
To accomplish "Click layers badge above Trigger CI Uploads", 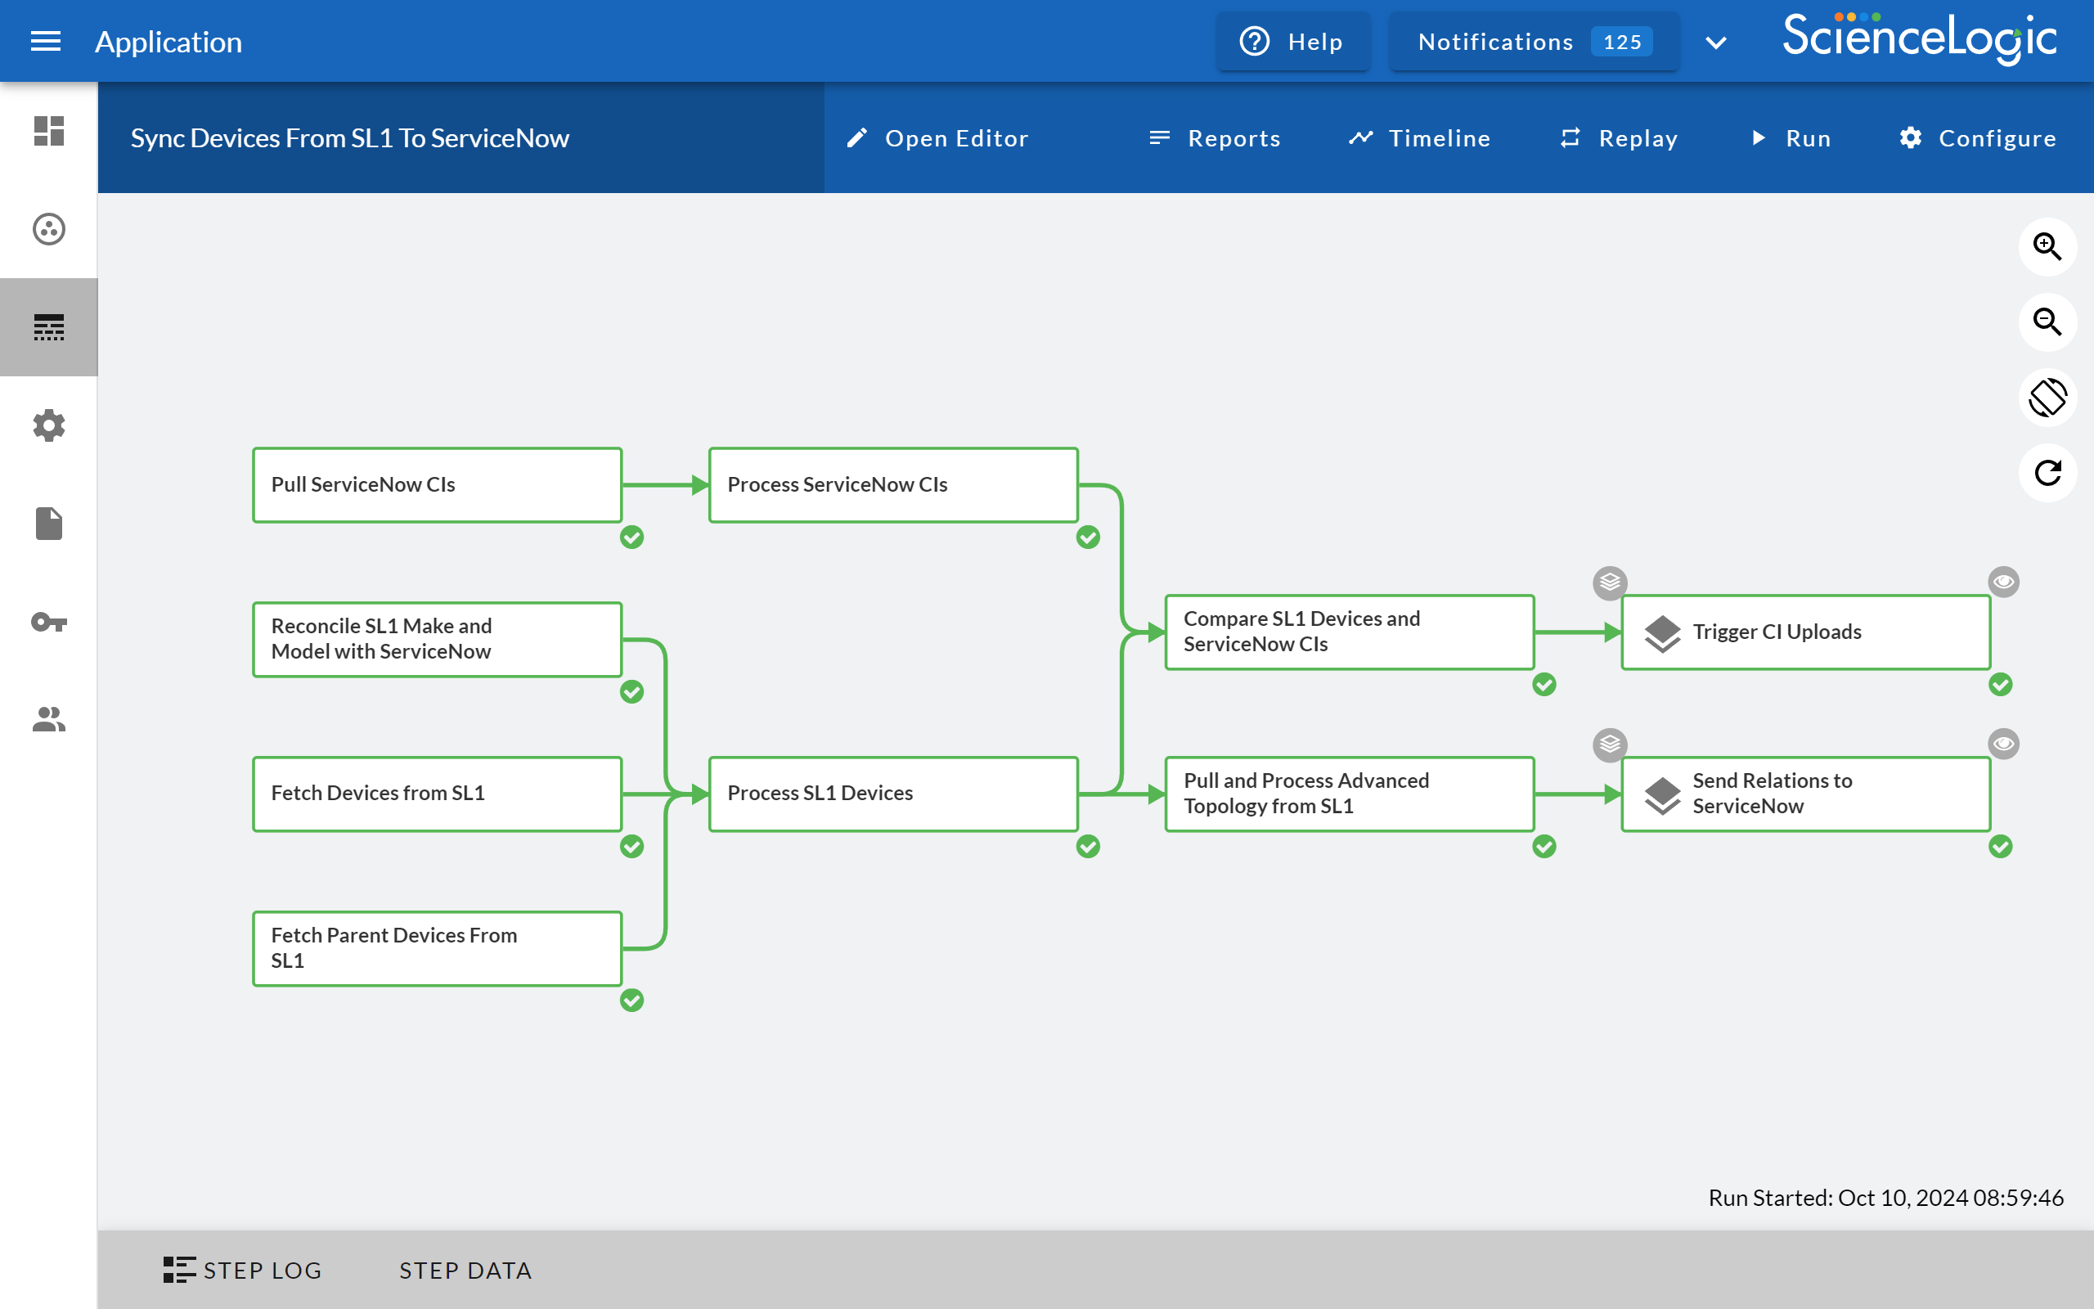I will pos(1611,583).
